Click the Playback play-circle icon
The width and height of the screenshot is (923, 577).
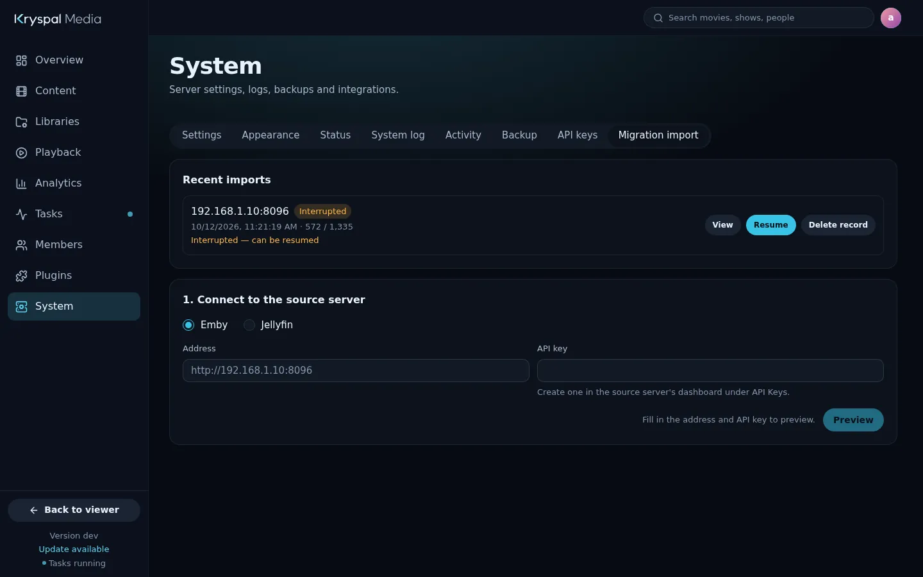pos(21,153)
